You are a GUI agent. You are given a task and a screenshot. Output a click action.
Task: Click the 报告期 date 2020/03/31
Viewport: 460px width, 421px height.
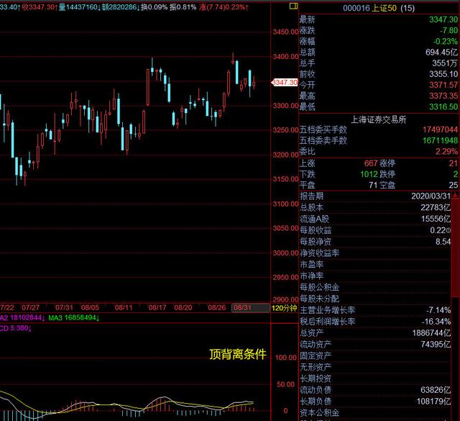tap(431, 196)
